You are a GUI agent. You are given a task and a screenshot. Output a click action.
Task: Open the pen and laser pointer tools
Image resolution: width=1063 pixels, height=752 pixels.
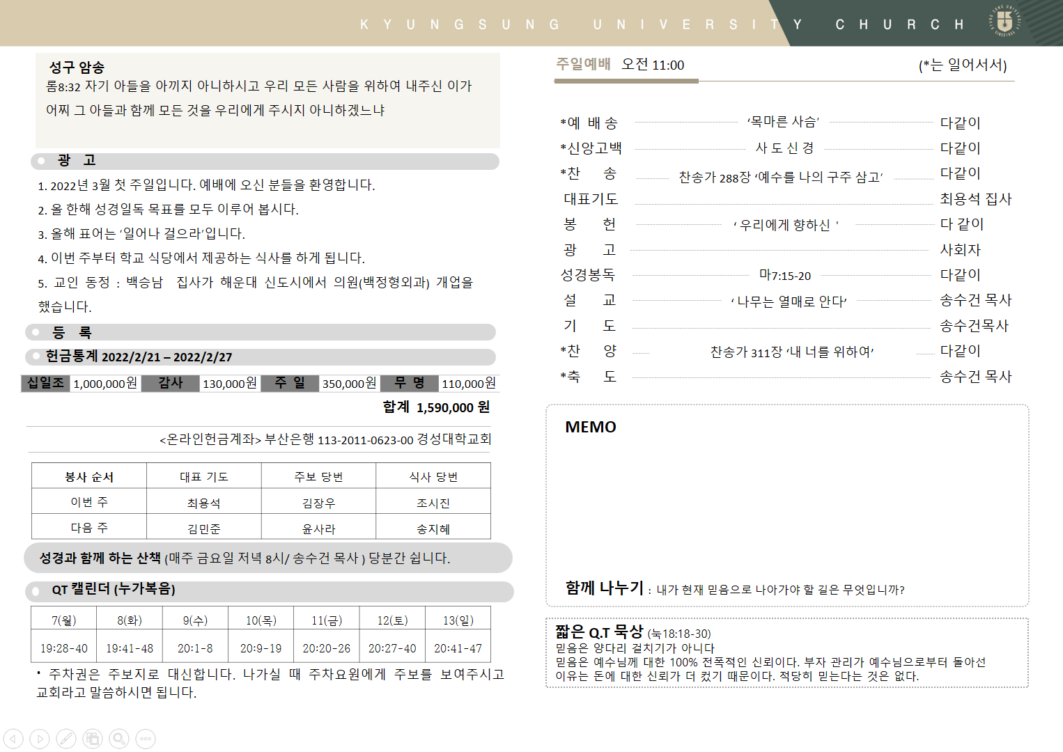pyautogui.click(x=66, y=739)
